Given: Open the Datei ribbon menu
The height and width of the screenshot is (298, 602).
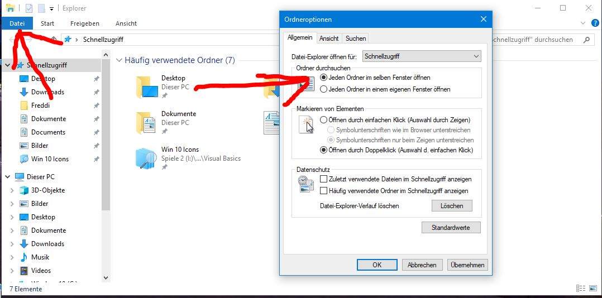Looking at the screenshot, I should (17, 23).
